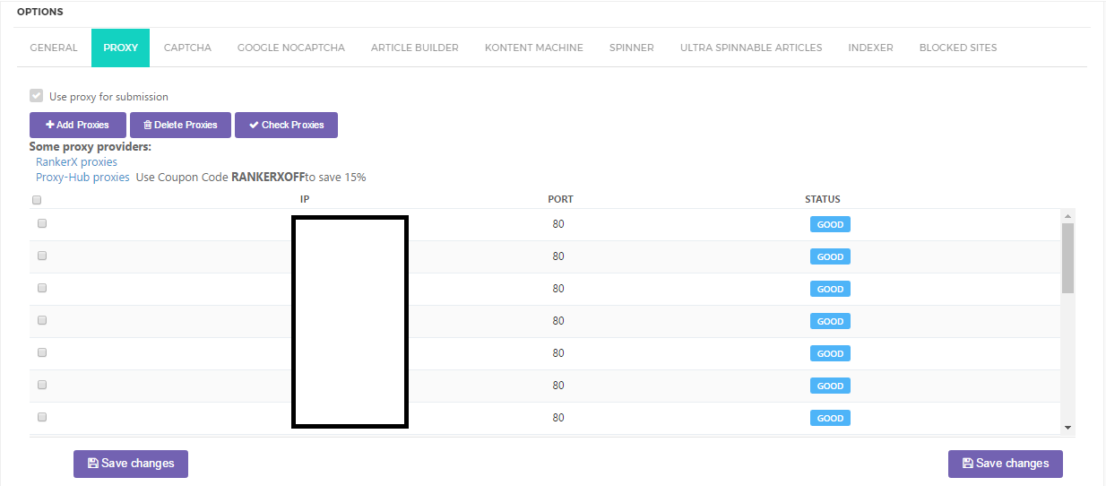This screenshot has width=1106, height=486.
Task: Go to the Article Builder tab
Action: (414, 48)
